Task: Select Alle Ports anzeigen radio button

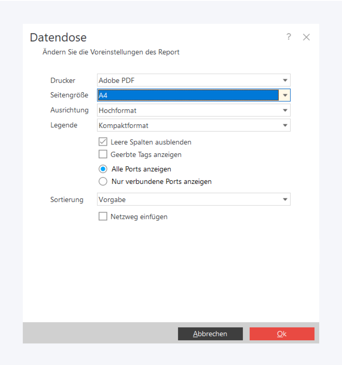Action: click(x=103, y=169)
